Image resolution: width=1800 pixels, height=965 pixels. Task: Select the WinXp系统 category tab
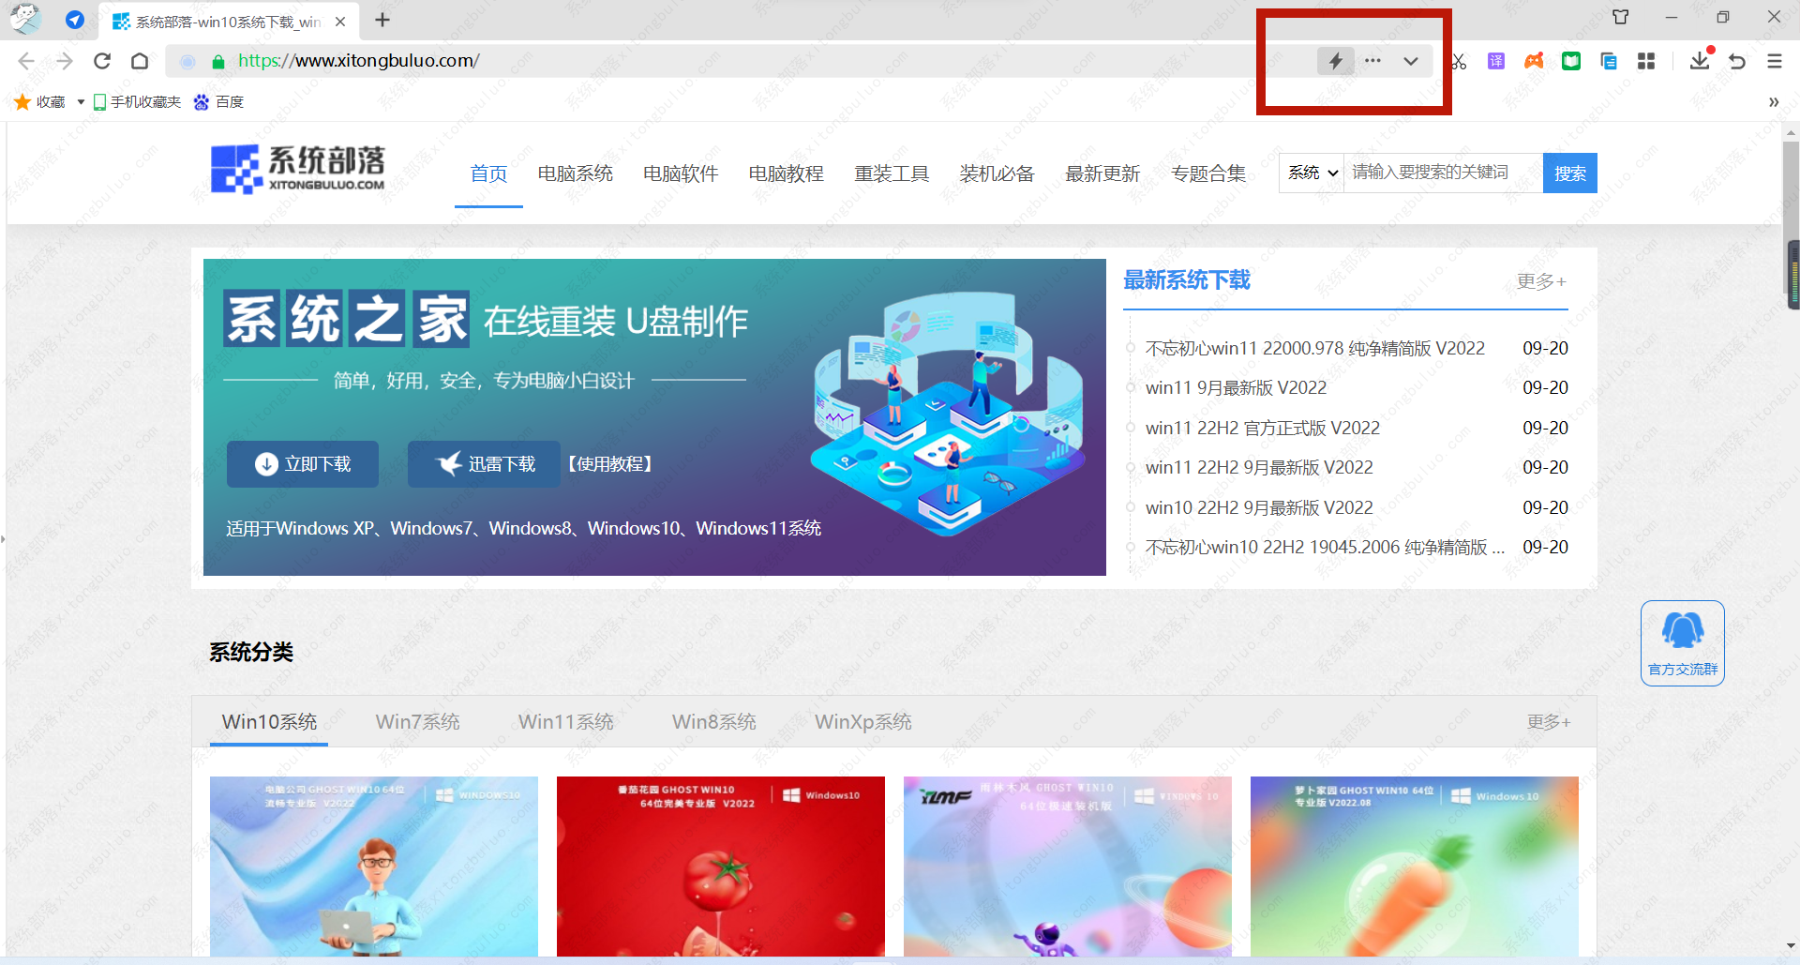click(862, 721)
